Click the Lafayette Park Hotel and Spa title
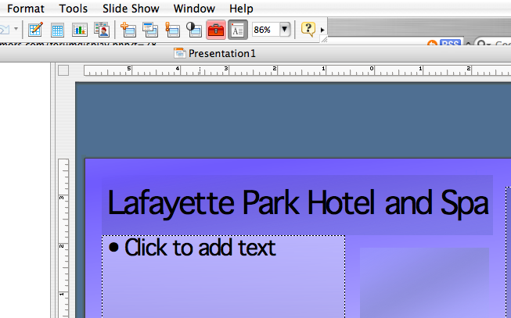 (297, 205)
